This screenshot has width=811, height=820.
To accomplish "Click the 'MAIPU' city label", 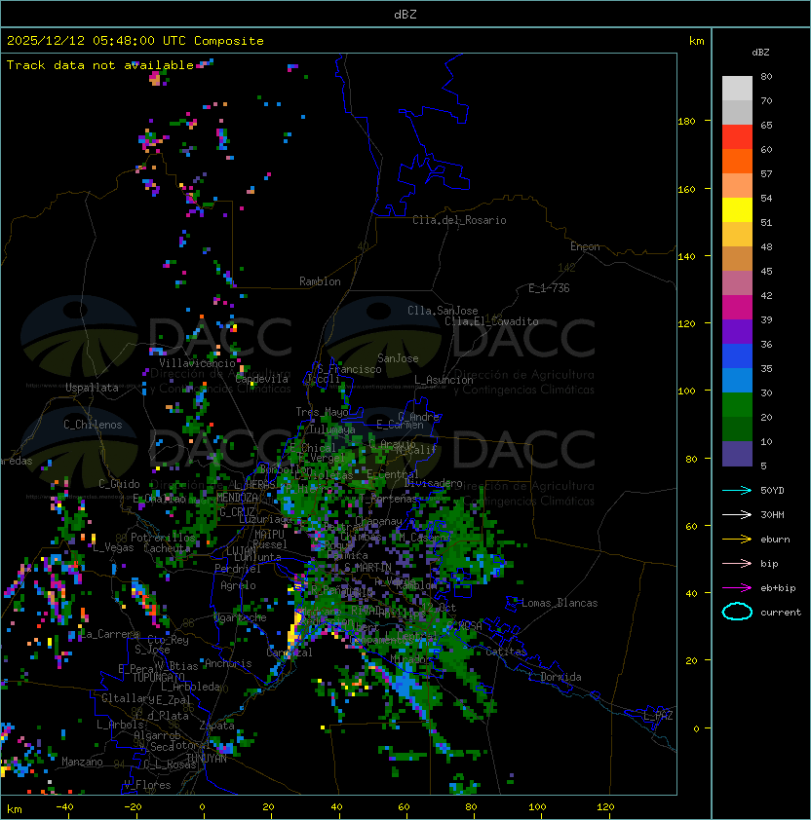I will pyautogui.click(x=269, y=535).
